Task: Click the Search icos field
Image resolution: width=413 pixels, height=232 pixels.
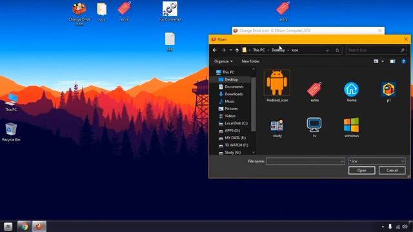Action: pos(376,50)
